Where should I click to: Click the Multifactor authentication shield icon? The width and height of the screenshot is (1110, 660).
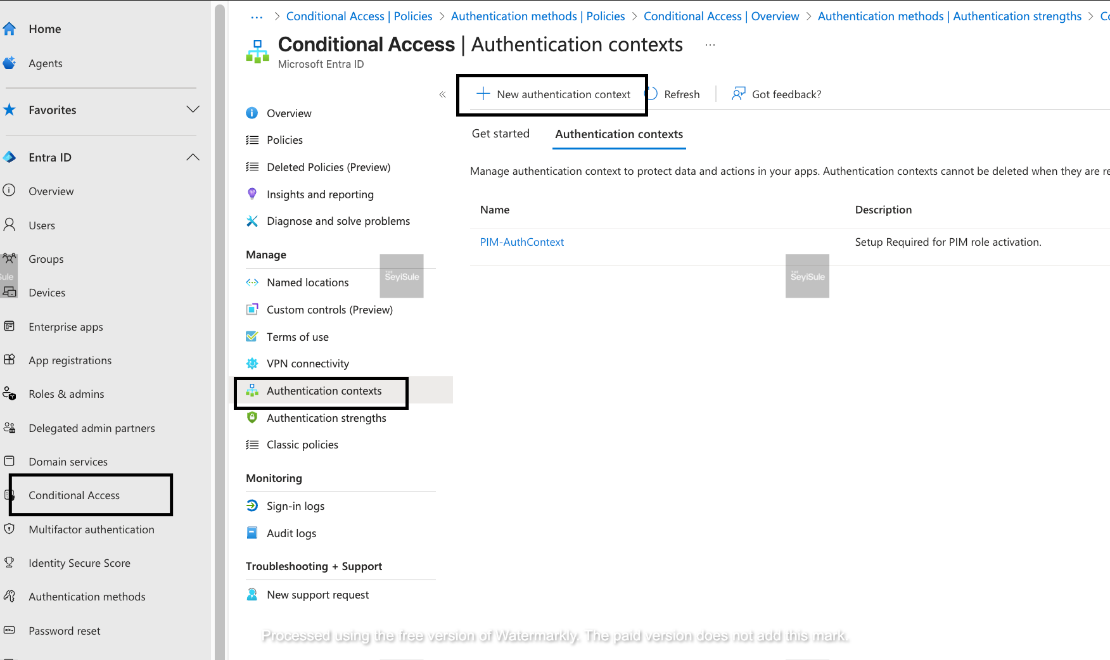click(9, 529)
